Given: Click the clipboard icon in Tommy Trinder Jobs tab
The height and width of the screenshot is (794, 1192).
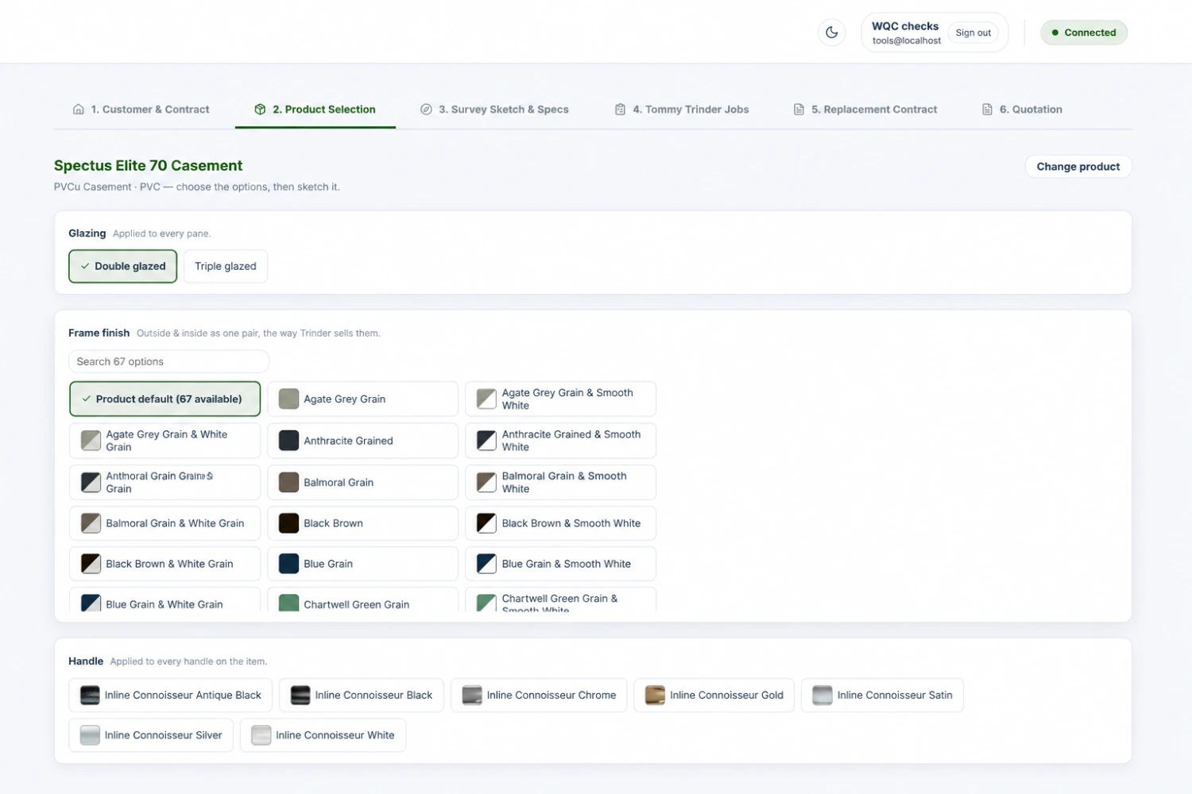Looking at the screenshot, I should coord(620,110).
